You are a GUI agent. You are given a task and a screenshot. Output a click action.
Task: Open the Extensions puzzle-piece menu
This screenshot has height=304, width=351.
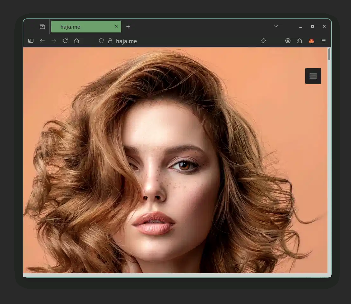[299, 41]
